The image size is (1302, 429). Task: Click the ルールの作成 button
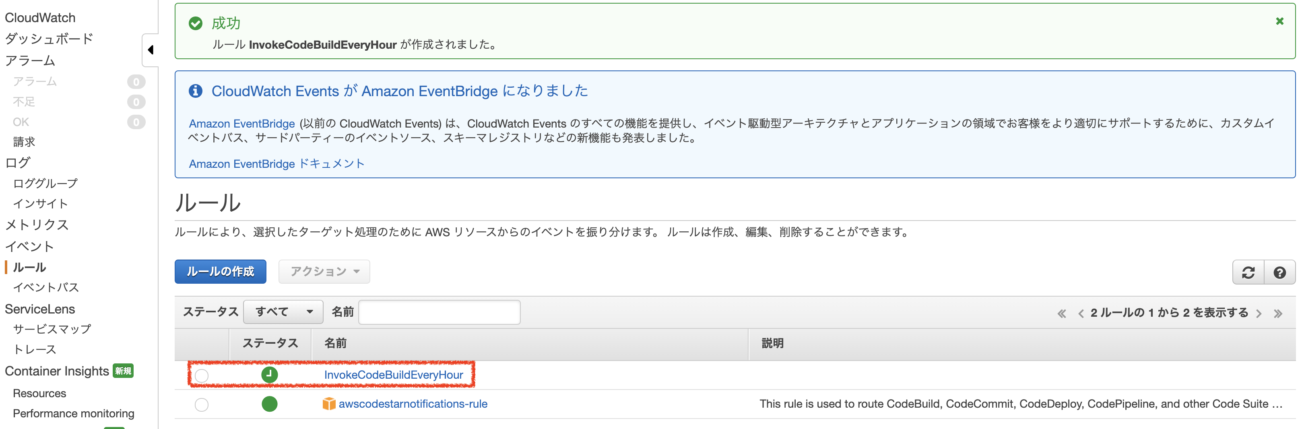click(x=221, y=272)
